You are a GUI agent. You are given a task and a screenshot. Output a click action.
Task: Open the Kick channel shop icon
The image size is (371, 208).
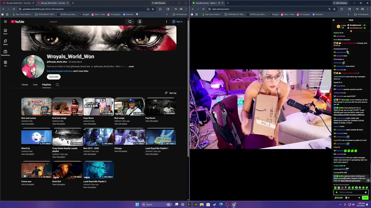point(346,198)
